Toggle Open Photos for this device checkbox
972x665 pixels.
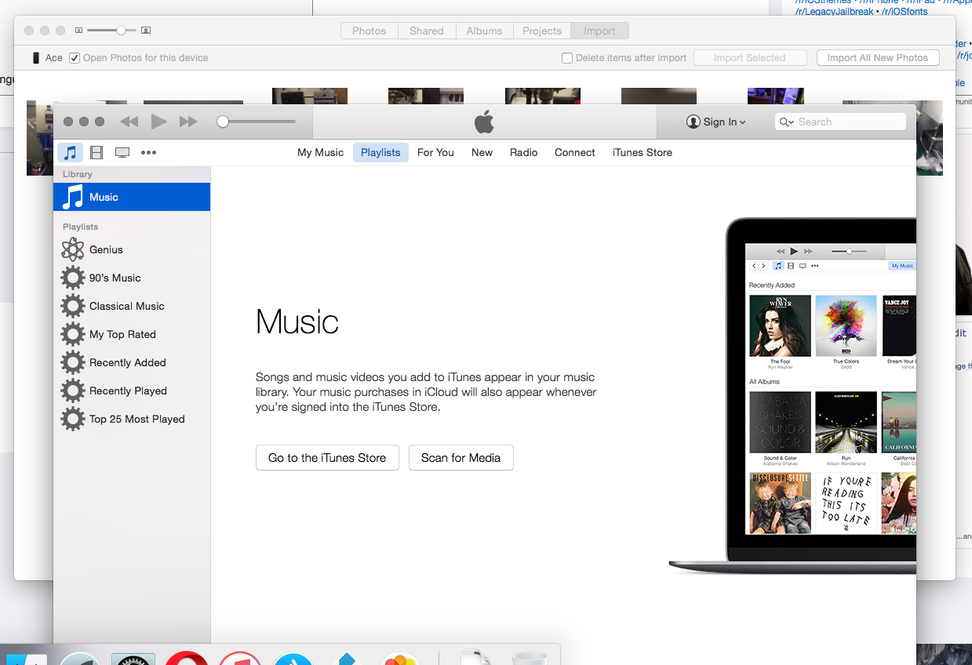point(75,58)
